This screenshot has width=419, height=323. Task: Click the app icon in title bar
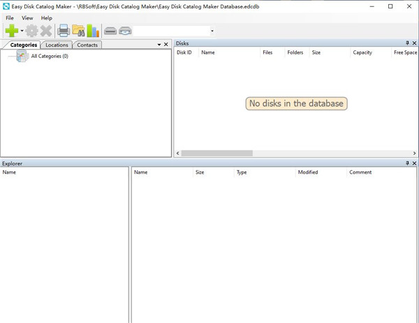coord(6,6)
